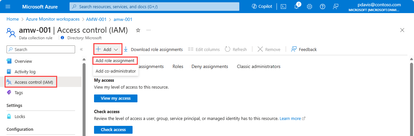Switch to the Deny assignments tab
The width and height of the screenshot is (414, 136).
210,66
